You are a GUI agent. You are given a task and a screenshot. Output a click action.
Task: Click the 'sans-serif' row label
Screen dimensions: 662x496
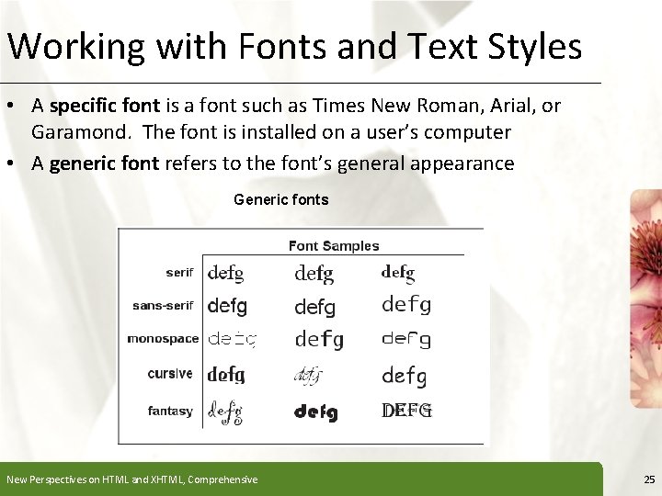(x=163, y=305)
